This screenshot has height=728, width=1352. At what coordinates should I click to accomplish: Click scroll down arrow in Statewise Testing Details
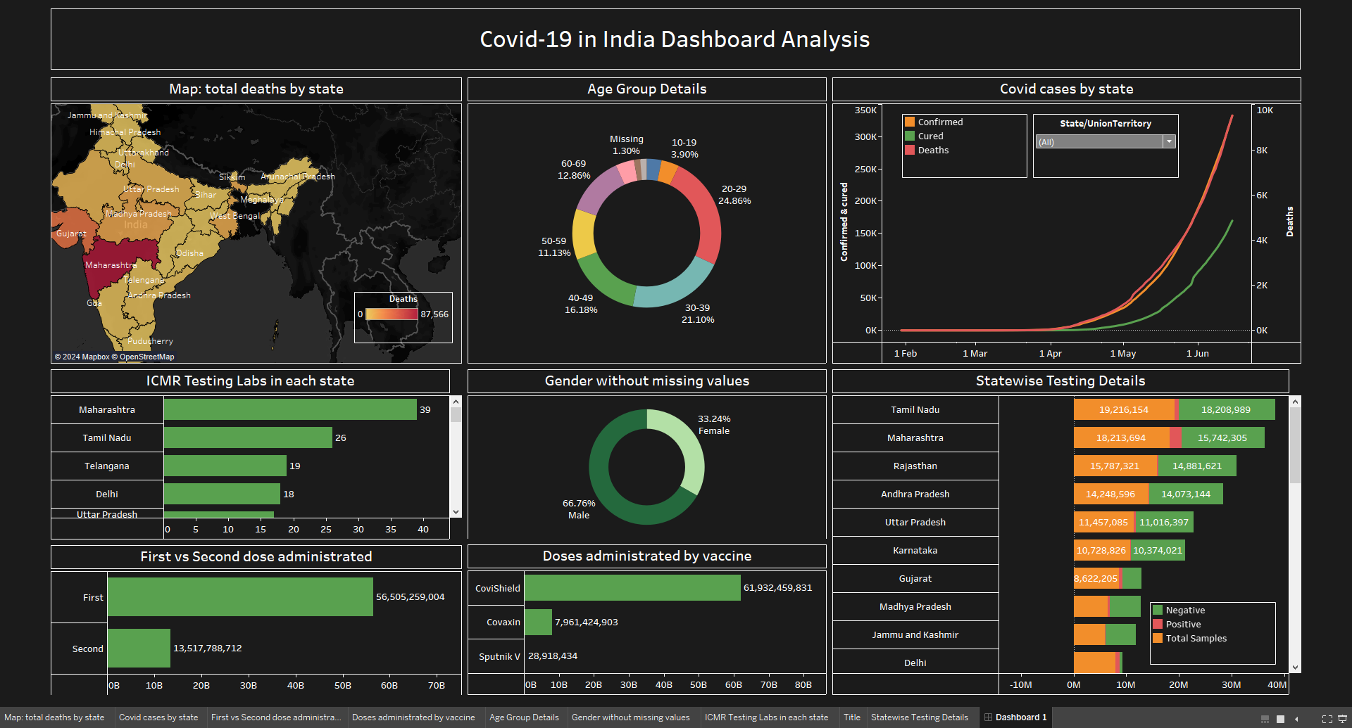[x=1295, y=667]
